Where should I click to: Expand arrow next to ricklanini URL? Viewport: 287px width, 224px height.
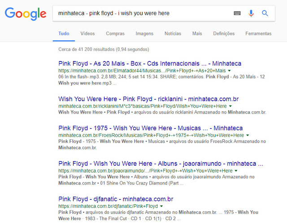[230, 106]
